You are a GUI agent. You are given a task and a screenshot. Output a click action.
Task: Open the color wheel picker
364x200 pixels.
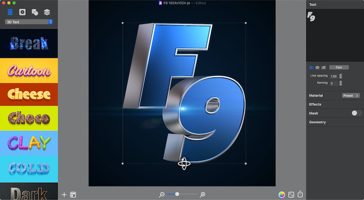click(282, 194)
